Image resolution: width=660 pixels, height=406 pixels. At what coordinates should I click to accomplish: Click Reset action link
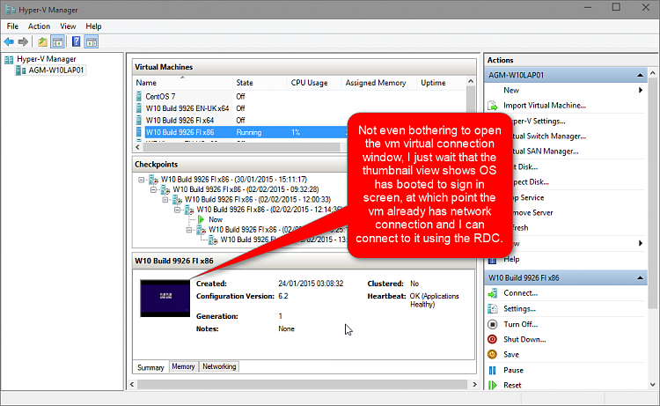point(512,386)
